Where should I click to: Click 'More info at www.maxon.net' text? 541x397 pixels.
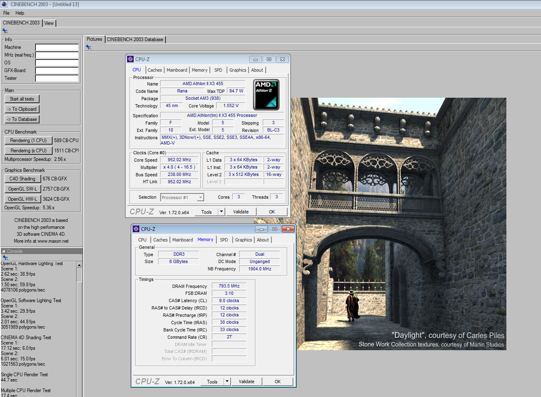(x=41, y=241)
